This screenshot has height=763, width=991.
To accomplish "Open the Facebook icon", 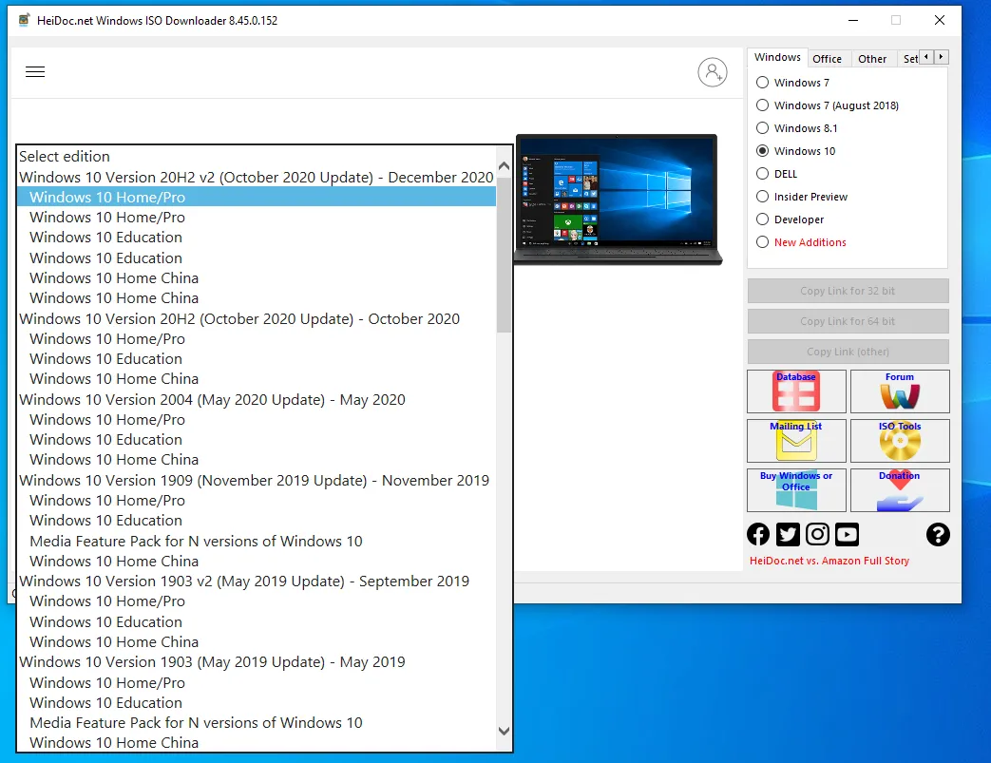I will pyautogui.click(x=758, y=534).
